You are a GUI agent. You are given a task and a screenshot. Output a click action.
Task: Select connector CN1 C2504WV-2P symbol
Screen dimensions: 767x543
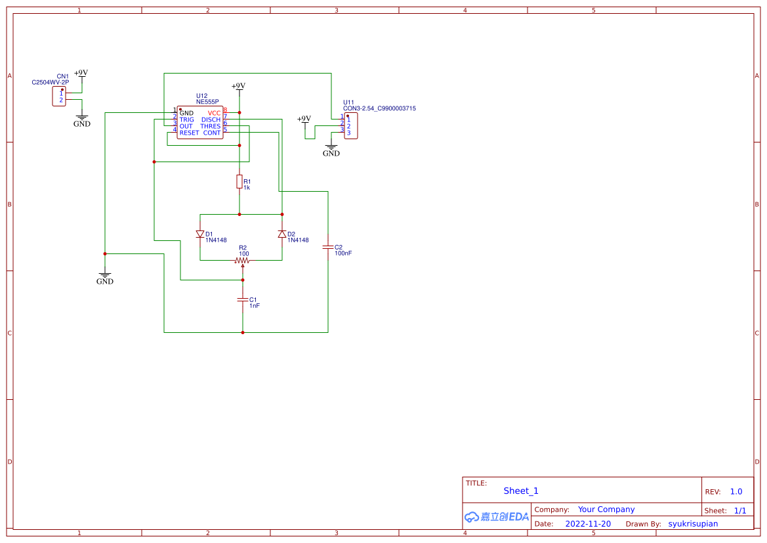pyautogui.click(x=58, y=95)
